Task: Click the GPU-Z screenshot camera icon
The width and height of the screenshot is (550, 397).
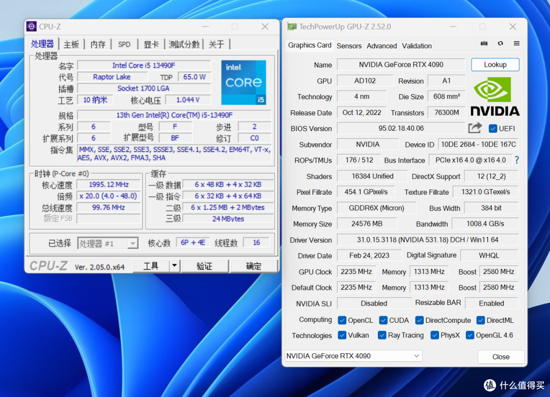Action: click(x=484, y=43)
